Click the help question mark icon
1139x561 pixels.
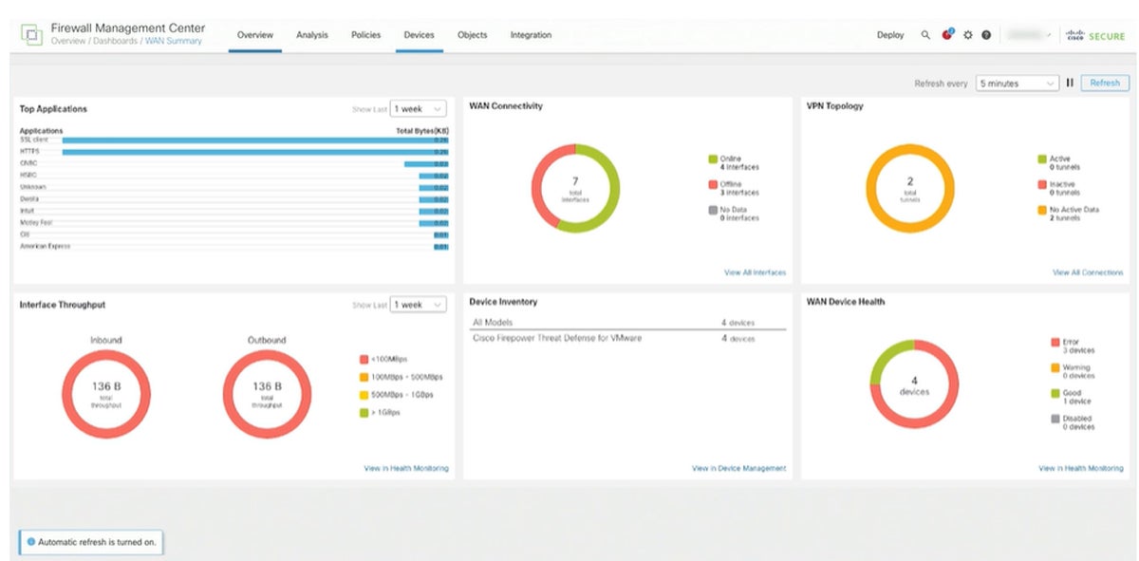coord(986,34)
